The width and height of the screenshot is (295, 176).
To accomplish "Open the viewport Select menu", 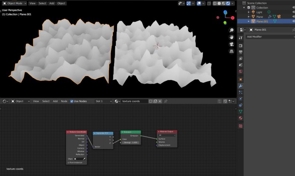I will tap(42, 3).
